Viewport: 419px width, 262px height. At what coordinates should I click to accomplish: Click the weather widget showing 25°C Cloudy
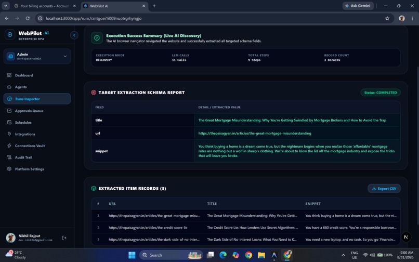click(x=16, y=255)
